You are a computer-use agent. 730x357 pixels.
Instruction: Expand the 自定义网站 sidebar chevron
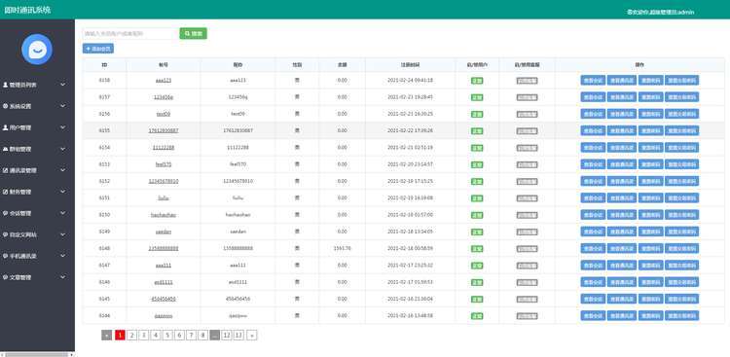63,234
